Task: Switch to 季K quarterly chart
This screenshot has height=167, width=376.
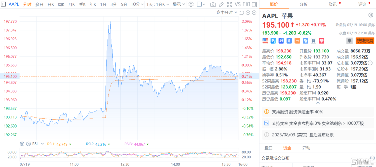Action: click(x=82, y=4)
